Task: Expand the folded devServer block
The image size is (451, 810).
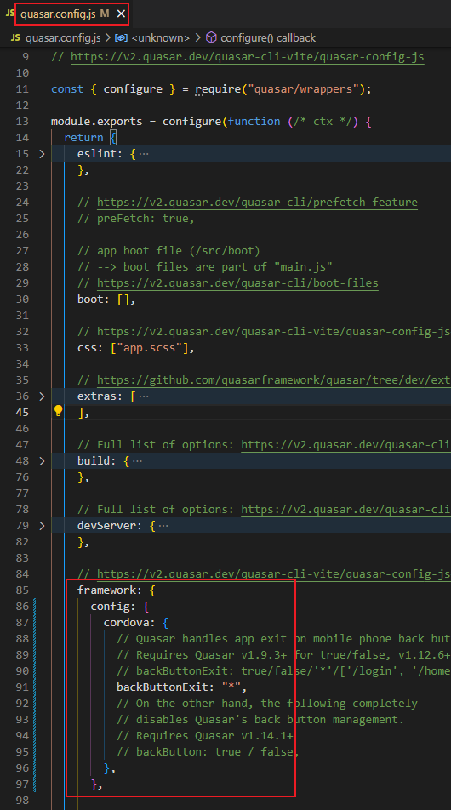Action: (43, 525)
